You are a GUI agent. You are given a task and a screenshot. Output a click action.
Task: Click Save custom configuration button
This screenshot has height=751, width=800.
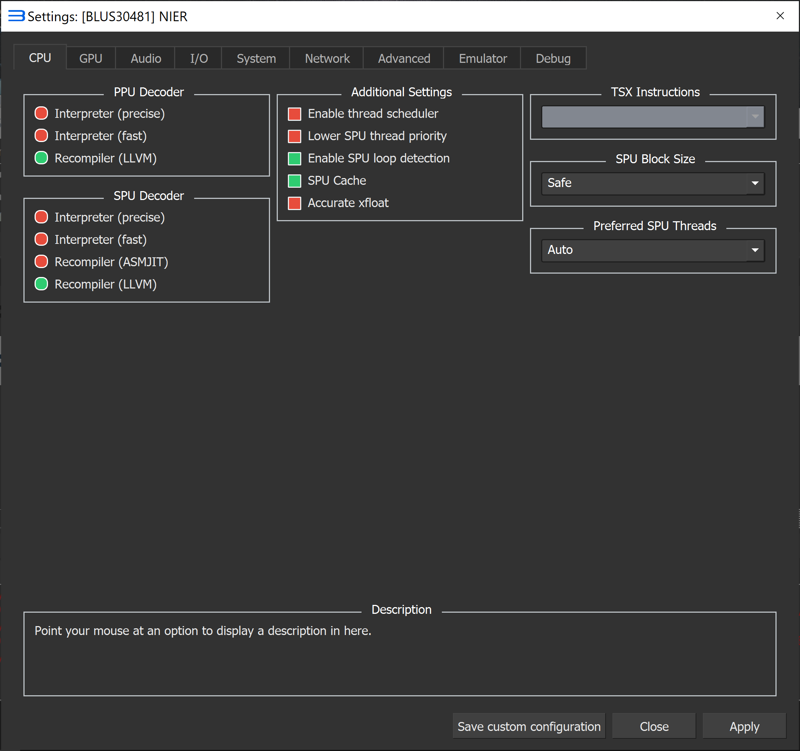coord(529,726)
